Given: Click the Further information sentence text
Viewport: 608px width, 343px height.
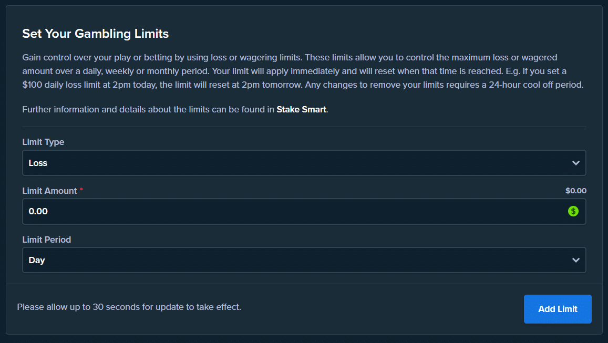Looking at the screenshot, I should pyautogui.click(x=149, y=110).
